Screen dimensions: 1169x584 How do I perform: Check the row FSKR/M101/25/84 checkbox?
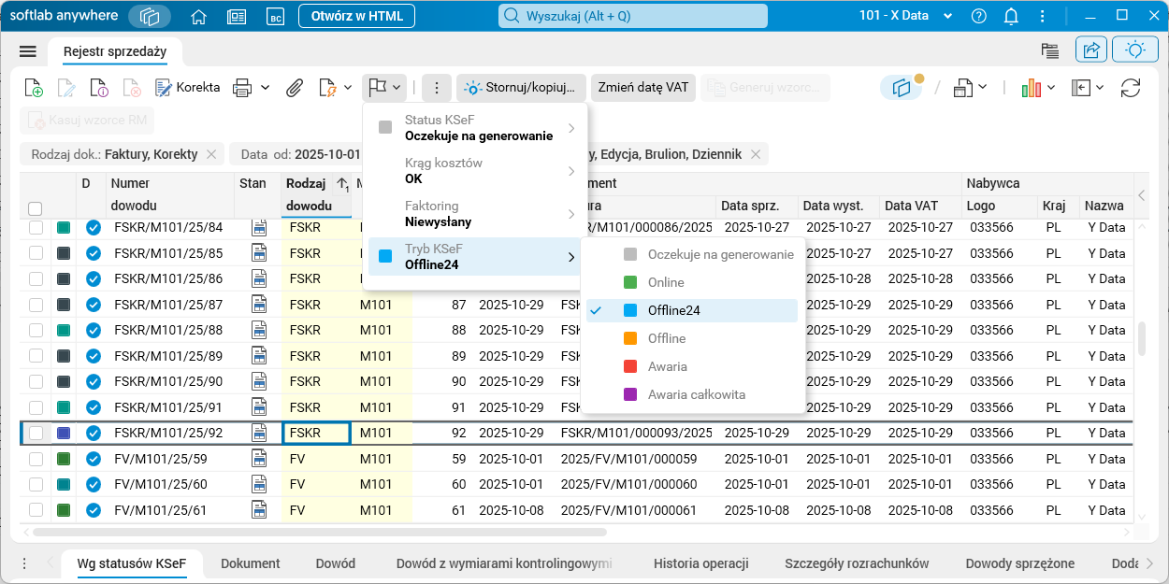36,228
